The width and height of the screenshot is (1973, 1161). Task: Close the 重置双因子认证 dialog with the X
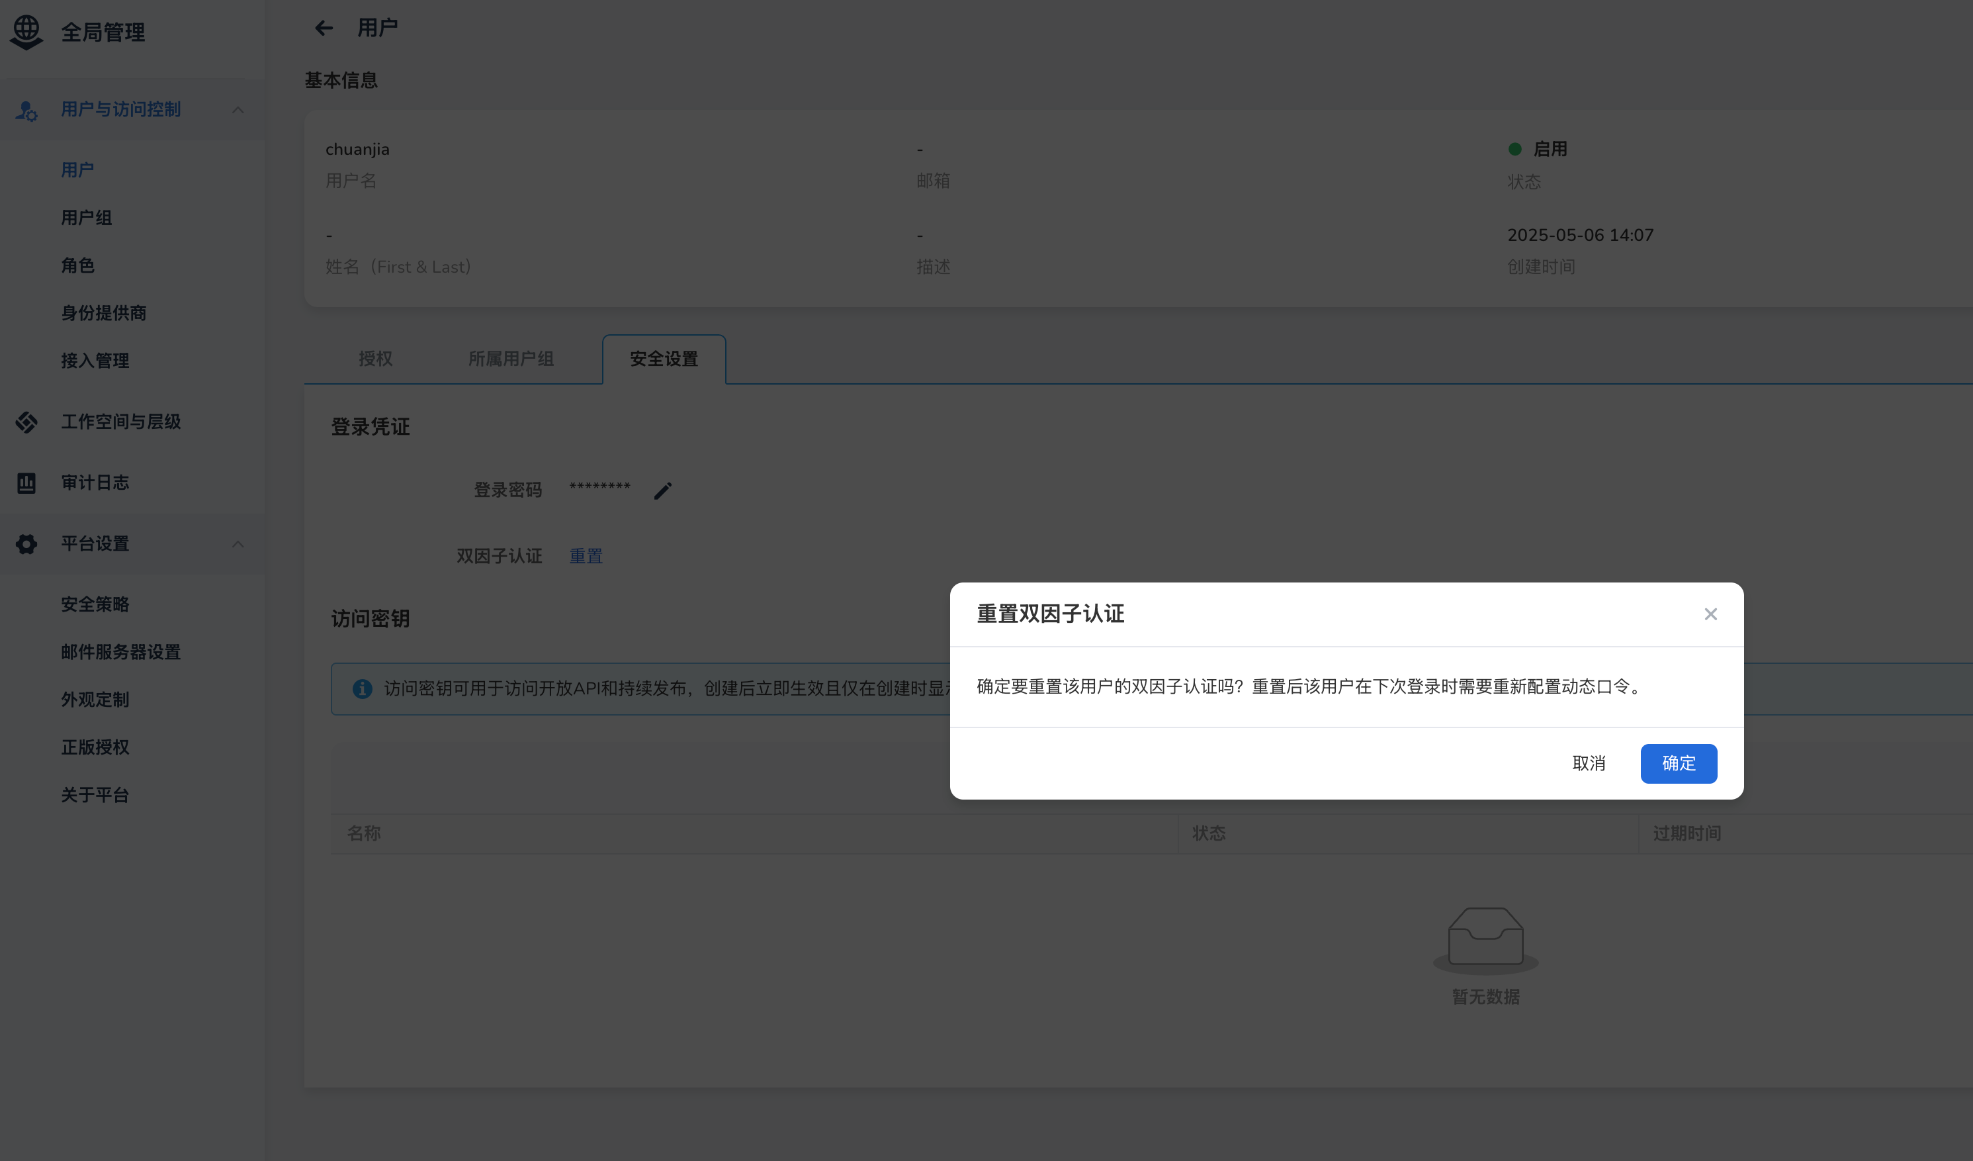[x=1711, y=614]
